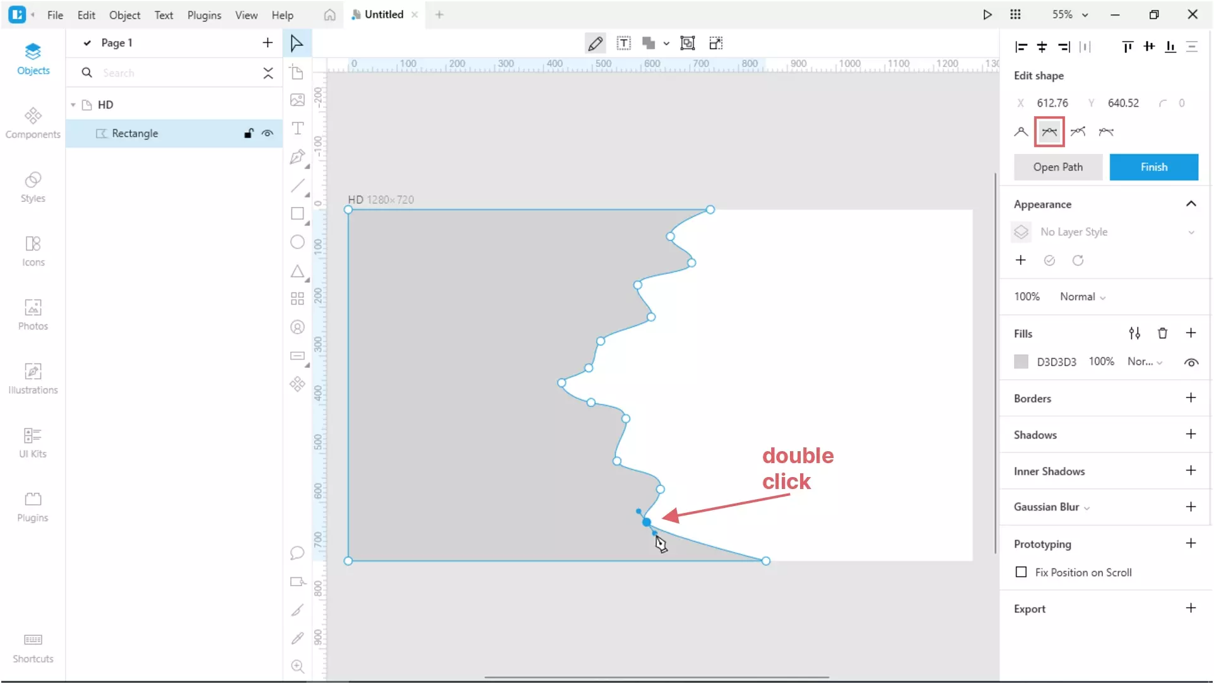Select the Text tool in the tool column
The height and width of the screenshot is (684, 1214).
coord(297,128)
